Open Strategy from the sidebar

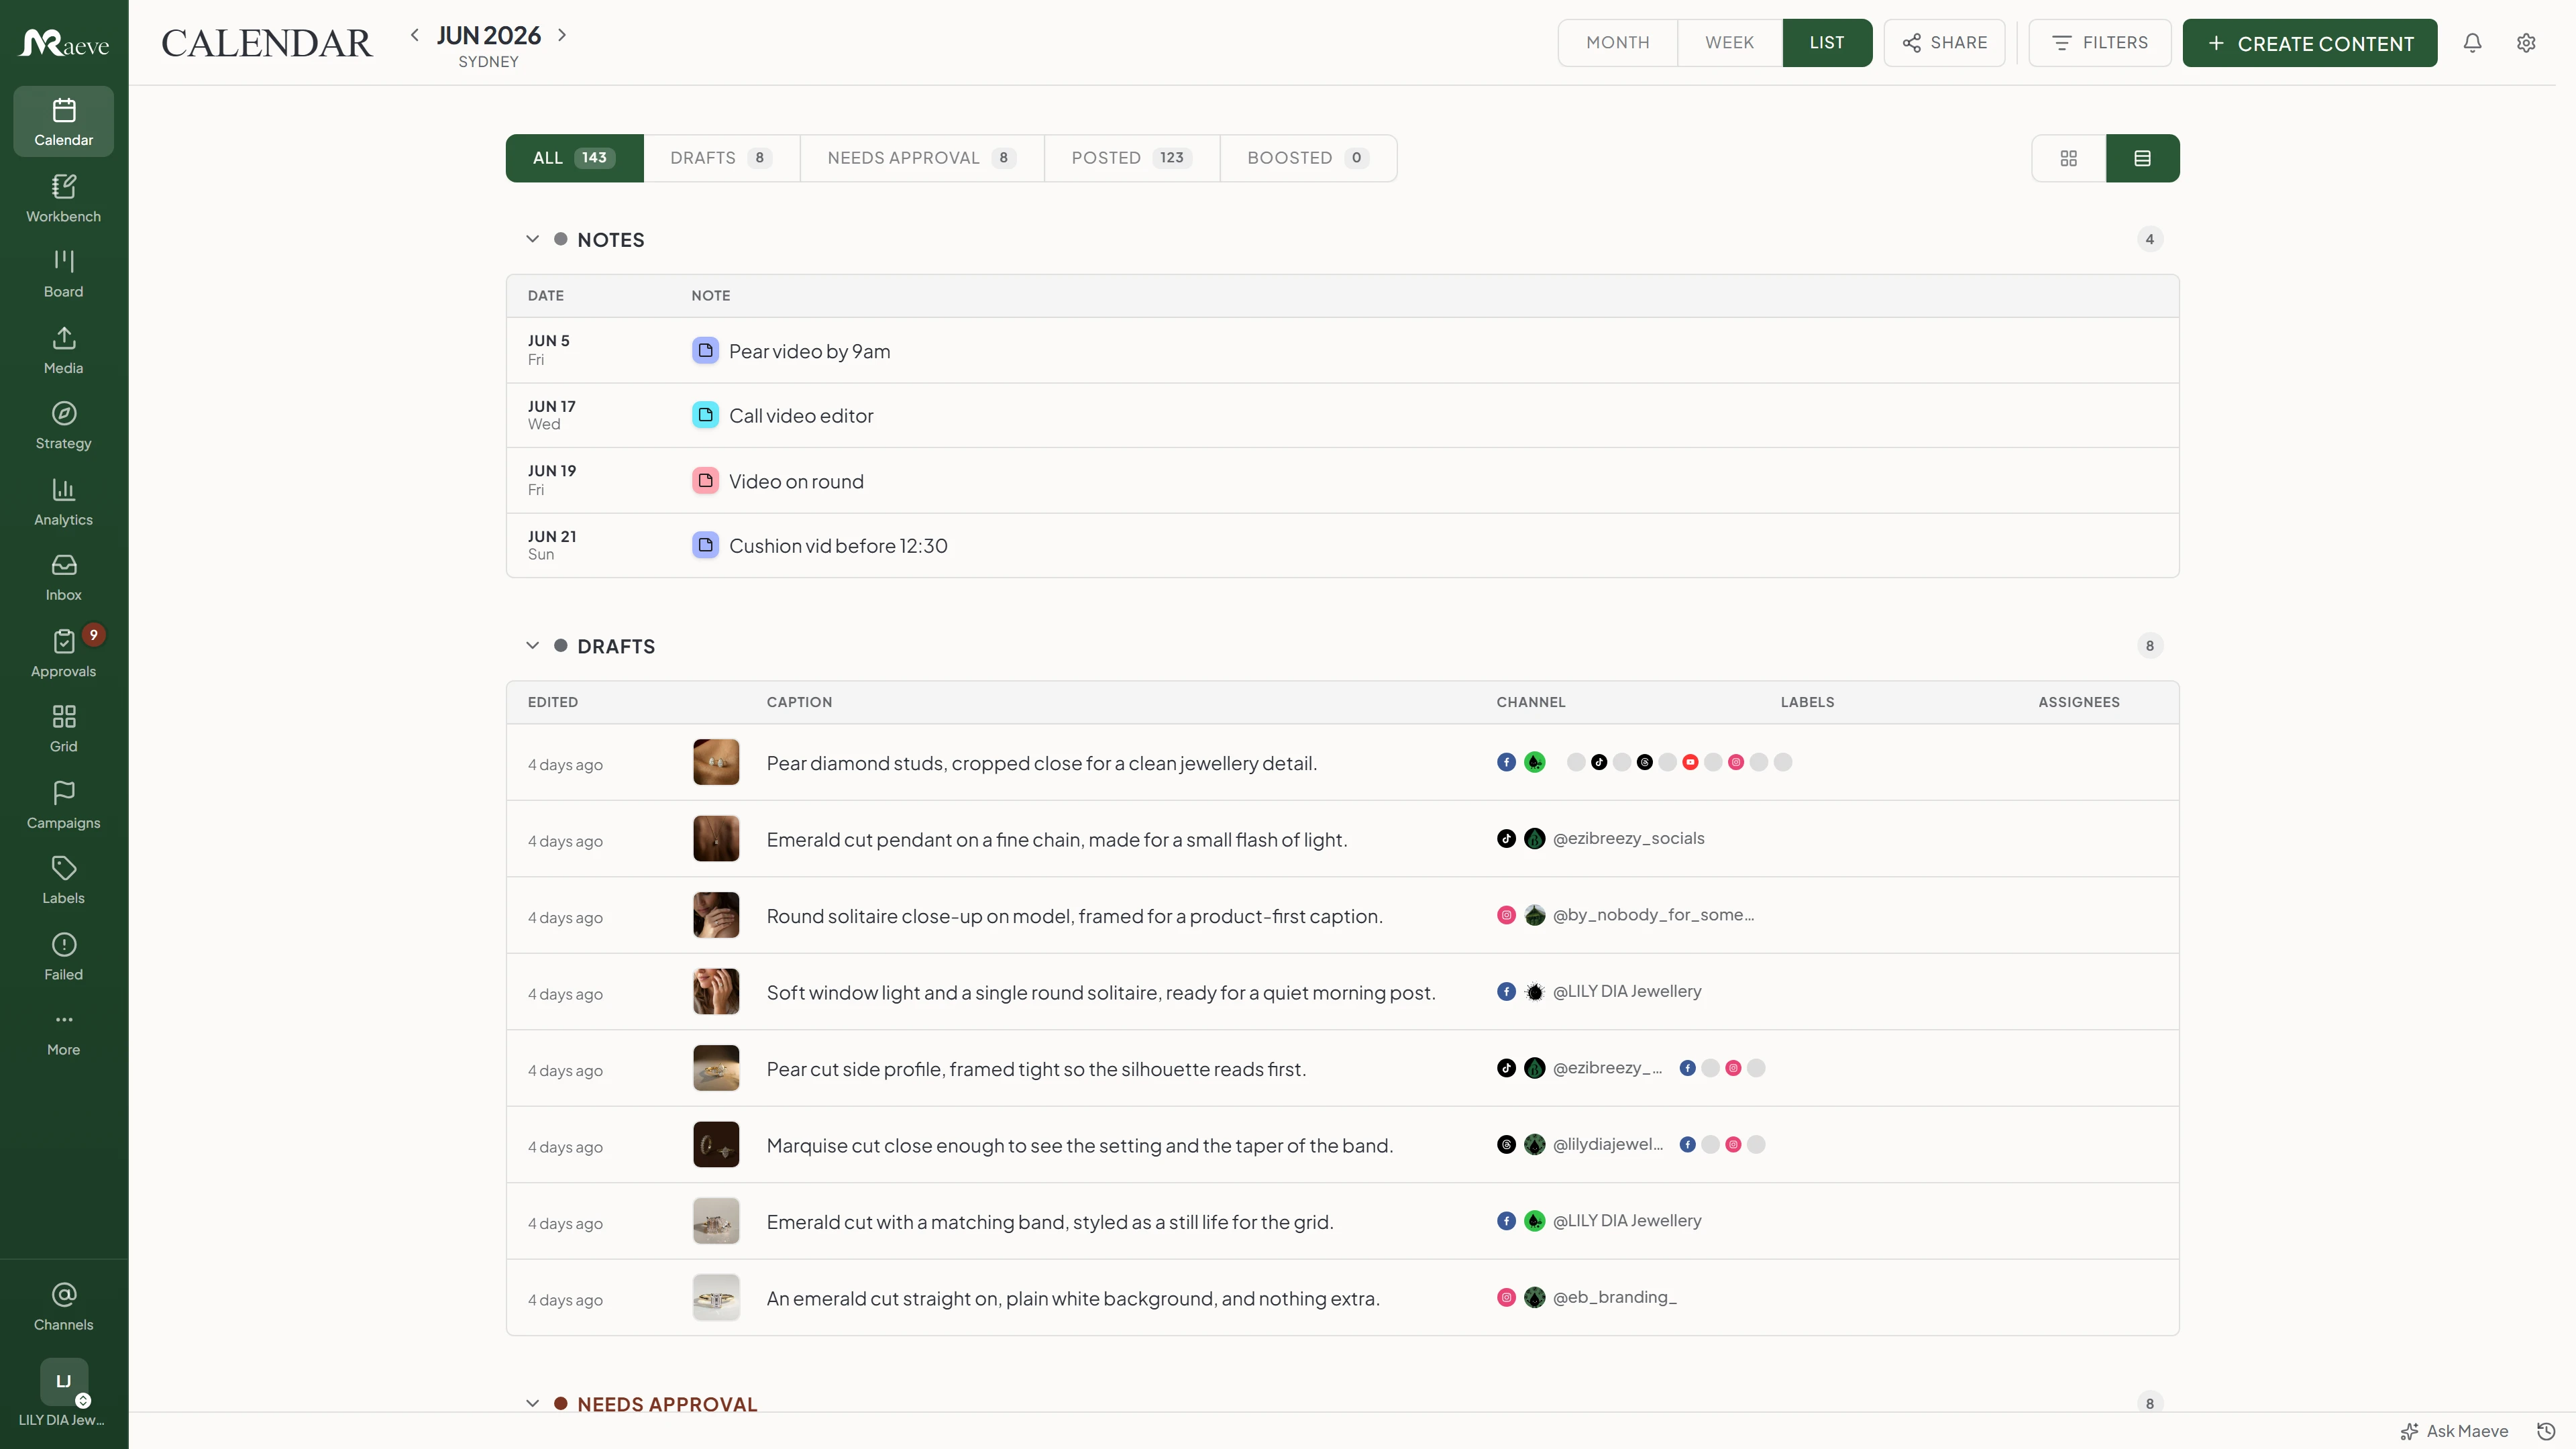pyautogui.click(x=63, y=426)
